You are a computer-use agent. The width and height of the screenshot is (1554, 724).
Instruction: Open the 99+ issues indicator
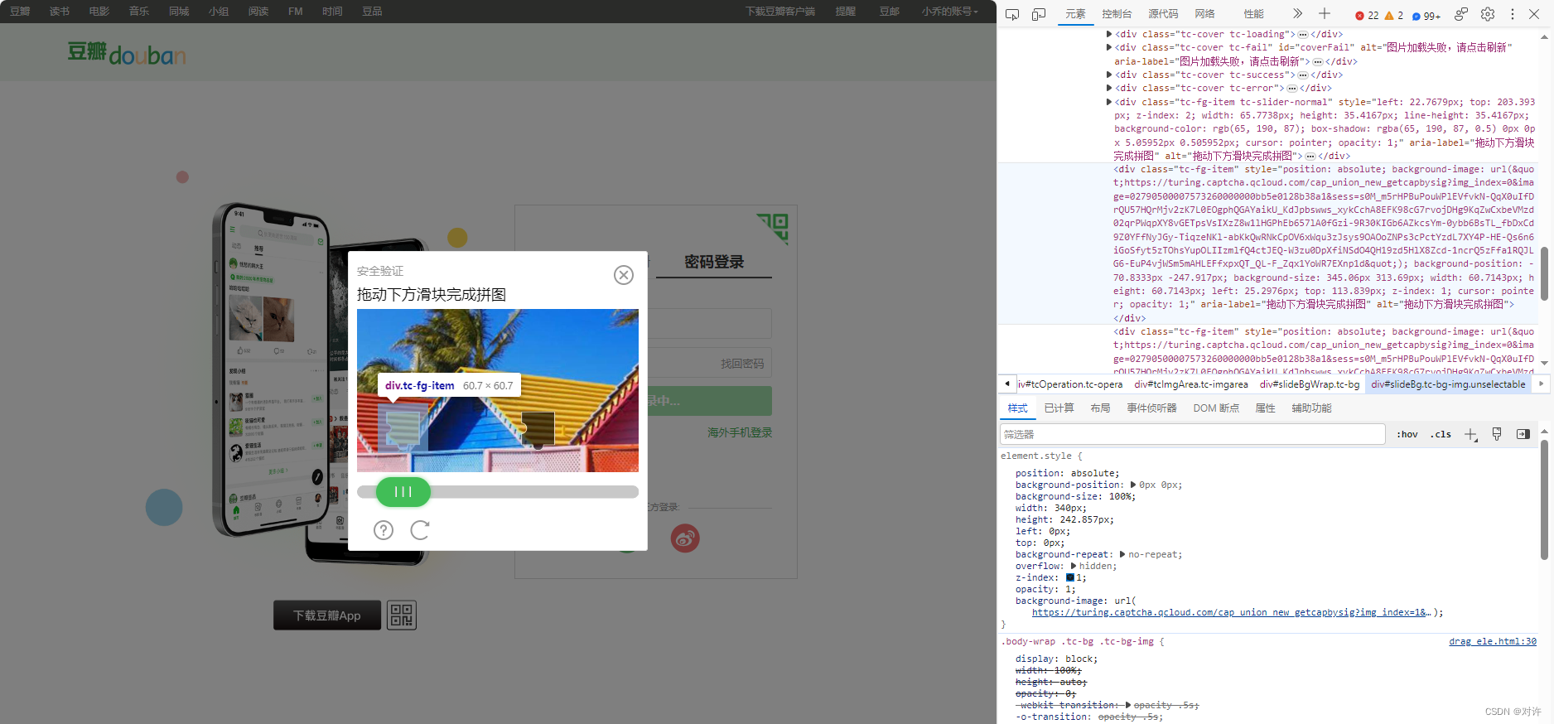1426,15
